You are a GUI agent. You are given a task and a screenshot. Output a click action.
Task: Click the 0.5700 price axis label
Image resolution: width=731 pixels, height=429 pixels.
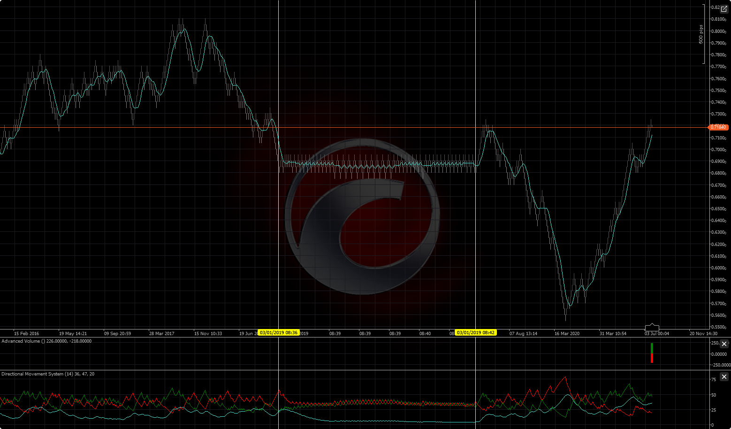(x=718, y=304)
